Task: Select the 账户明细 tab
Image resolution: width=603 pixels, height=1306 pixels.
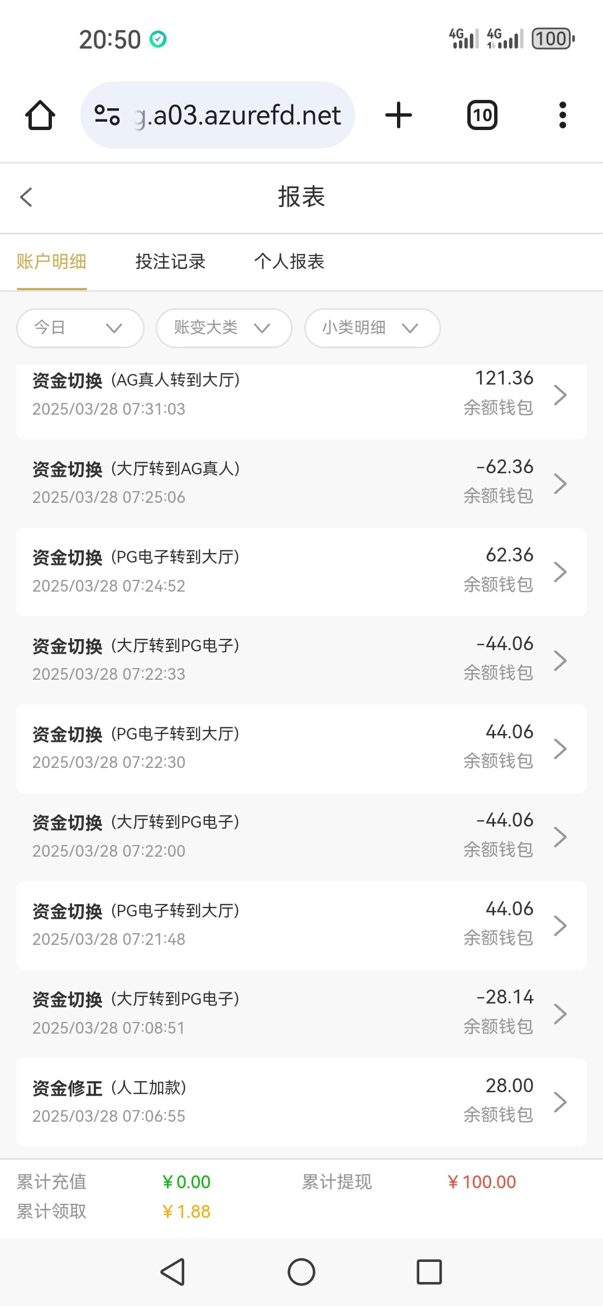Action: pyautogui.click(x=51, y=261)
